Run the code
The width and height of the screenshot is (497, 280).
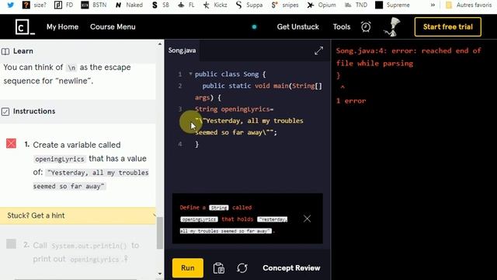coord(188,268)
